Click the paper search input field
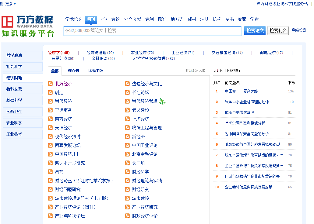 tap(152, 31)
